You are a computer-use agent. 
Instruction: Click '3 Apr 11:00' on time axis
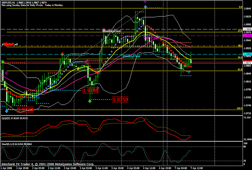coord(102,168)
